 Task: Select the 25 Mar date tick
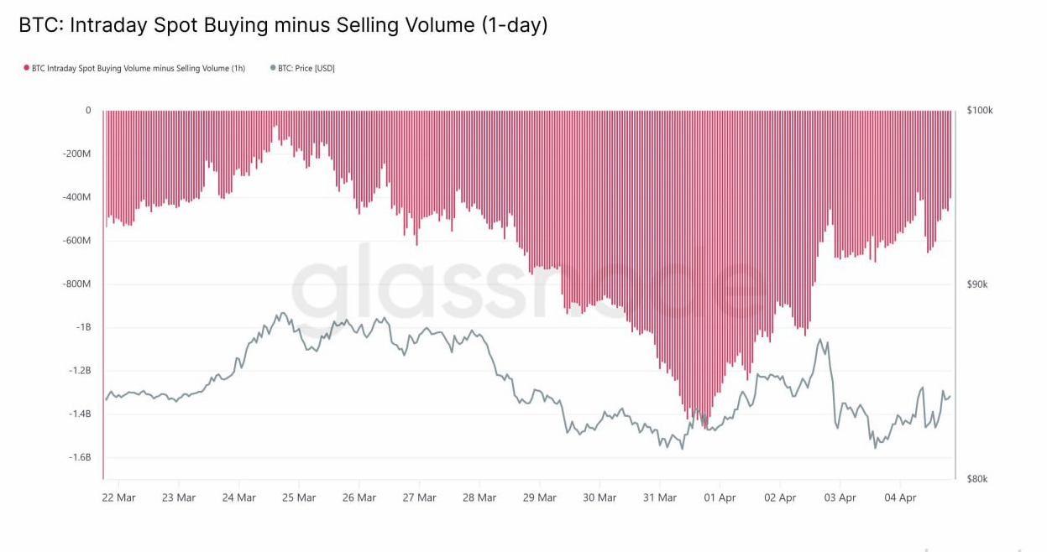tap(300, 497)
